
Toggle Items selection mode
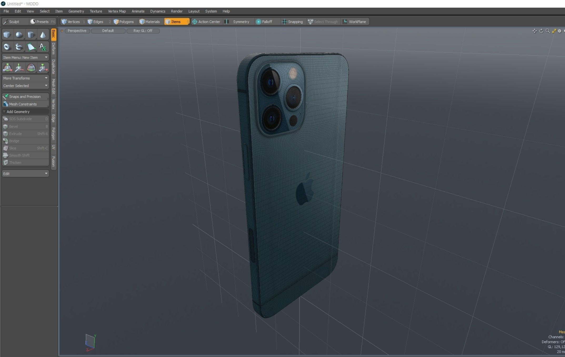[x=177, y=22]
